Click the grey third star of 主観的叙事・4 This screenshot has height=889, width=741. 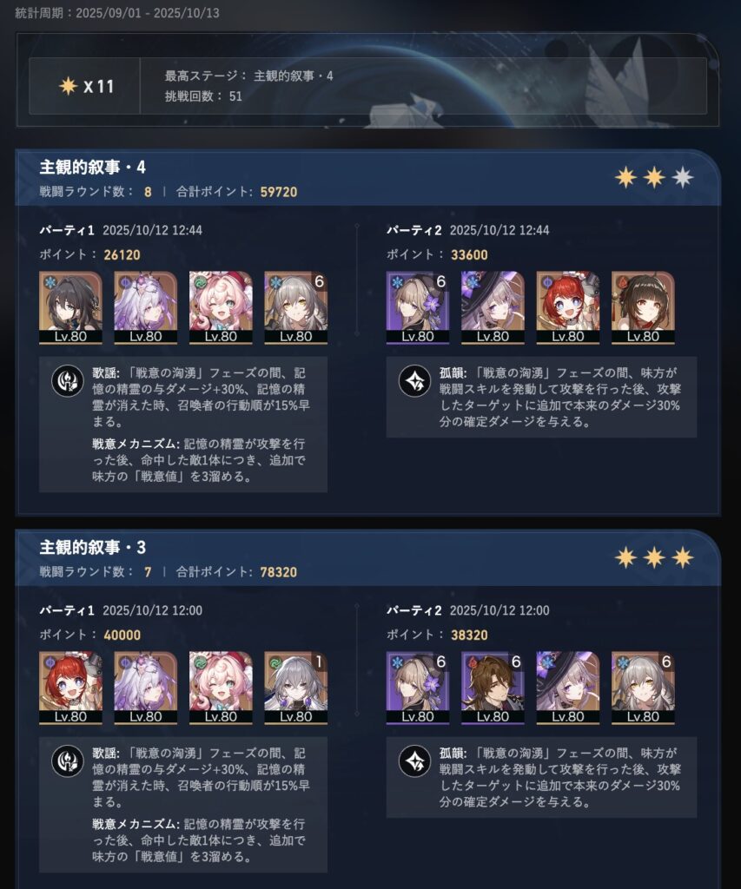(x=683, y=177)
